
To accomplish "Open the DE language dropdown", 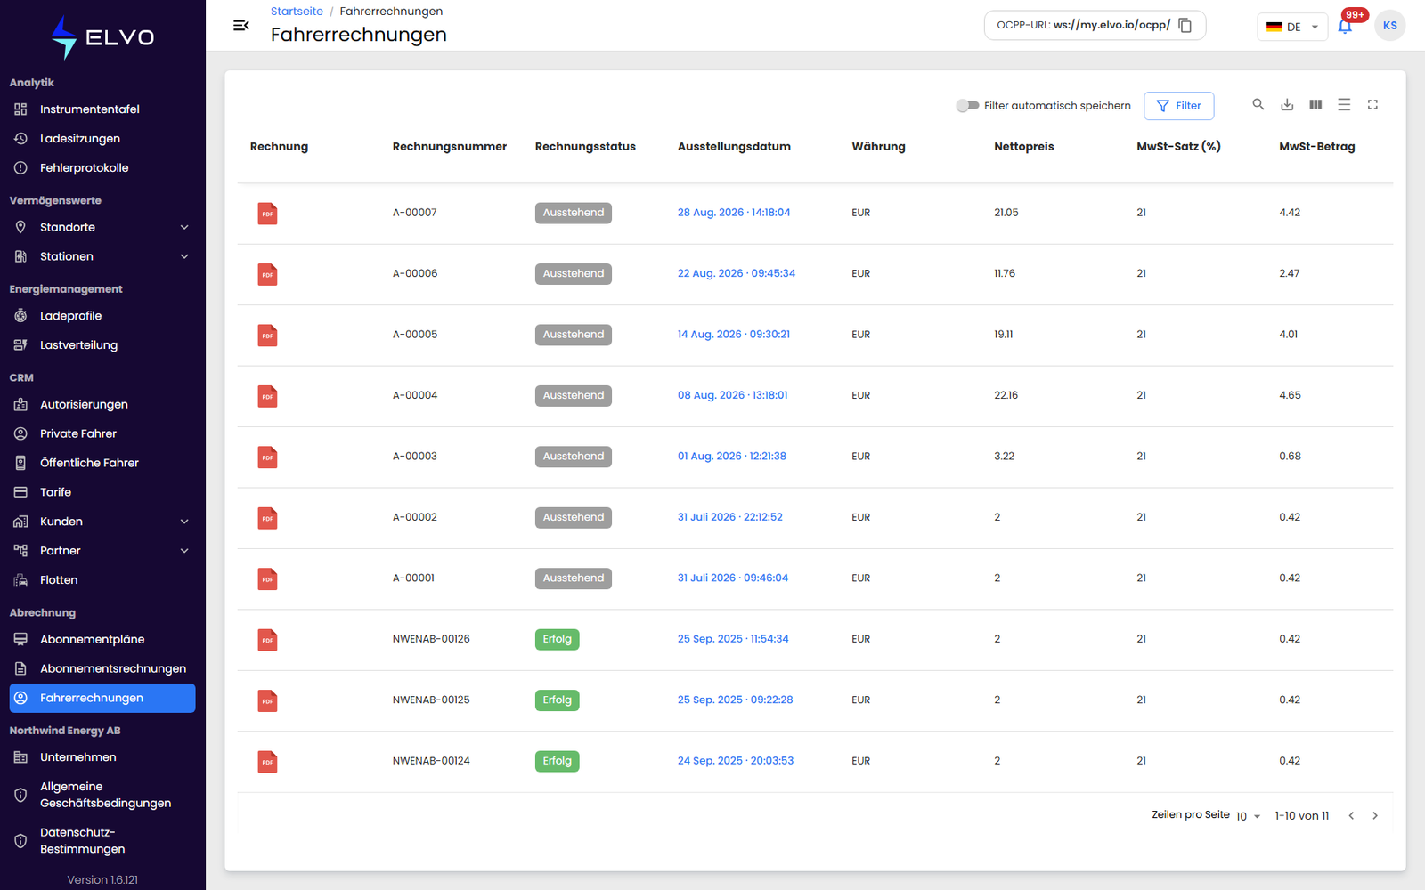I will (1292, 27).
